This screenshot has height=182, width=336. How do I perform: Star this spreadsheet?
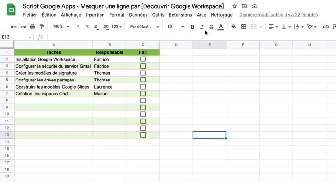(235, 6)
